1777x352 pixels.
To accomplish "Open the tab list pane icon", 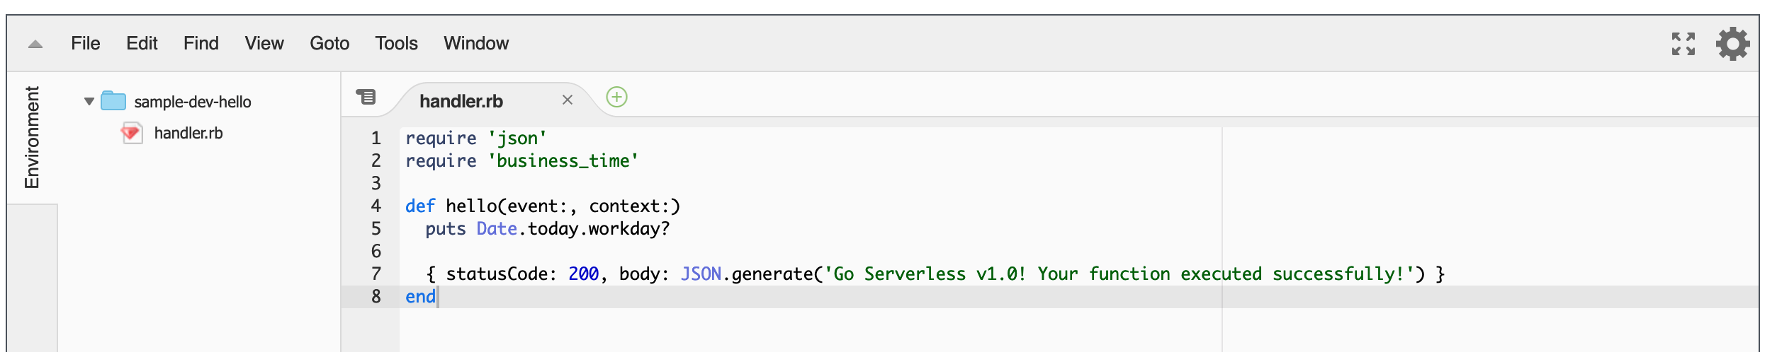I will pos(366,97).
